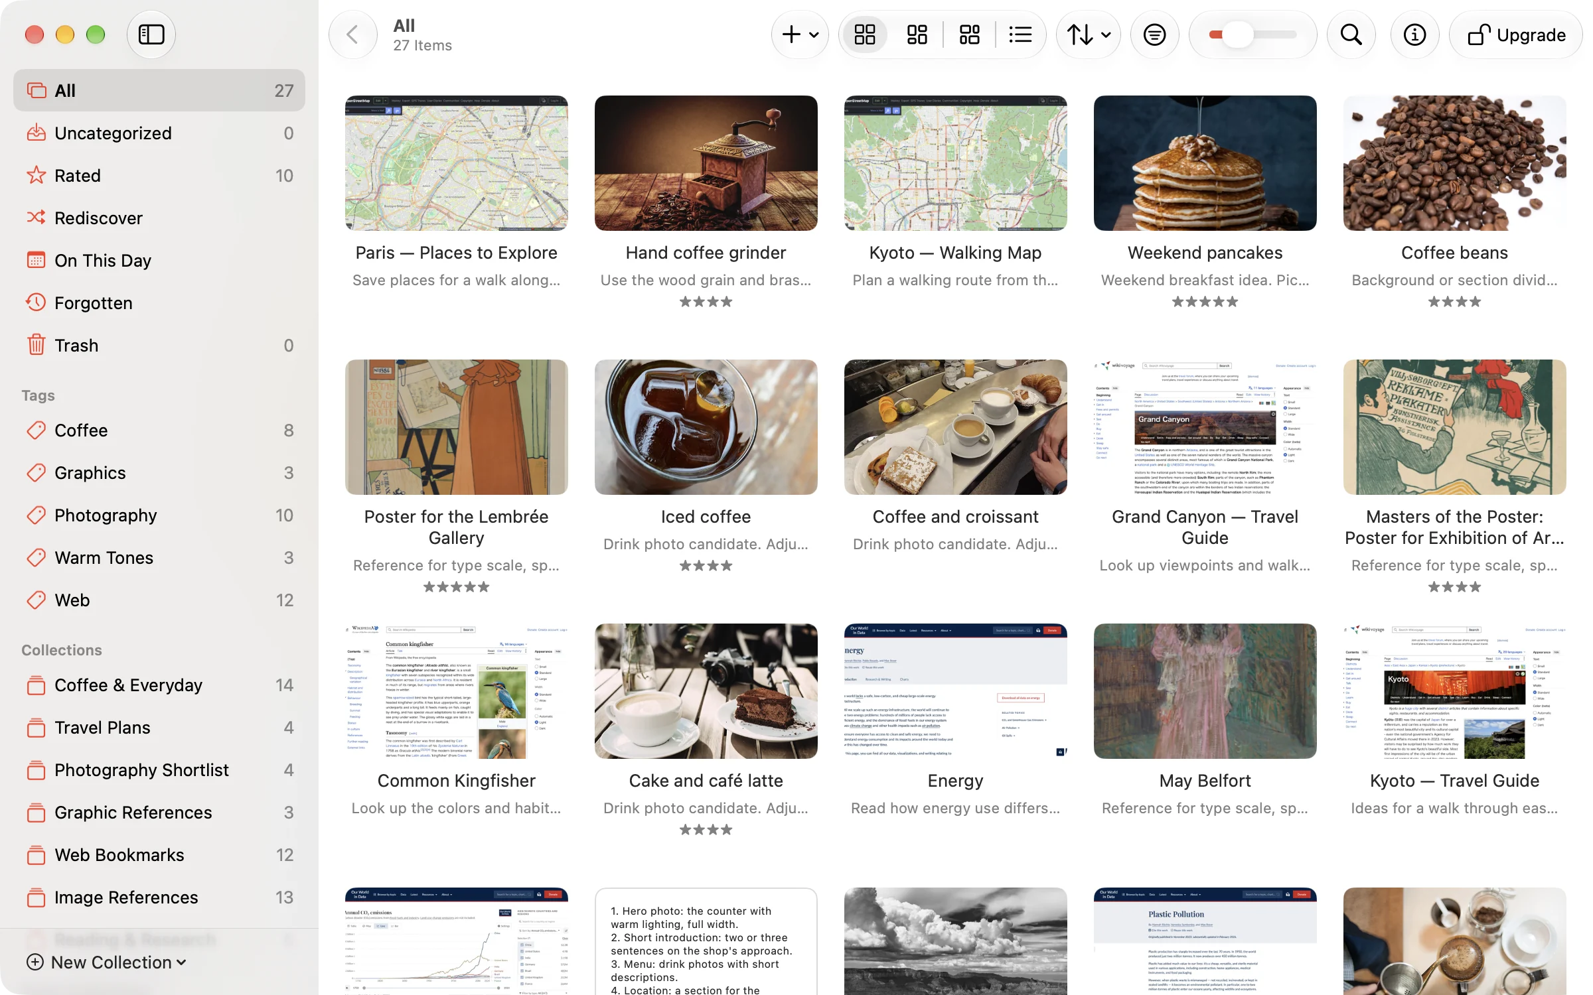Open On This Day calendar item
1593x995 pixels.
click(159, 261)
